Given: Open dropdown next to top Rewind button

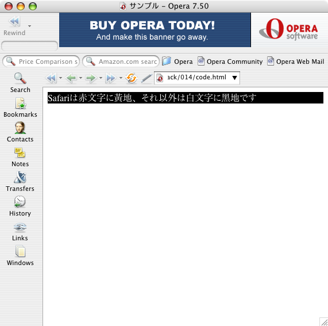Looking at the screenshot, I should pyautogui.click(x=29, y=26).
